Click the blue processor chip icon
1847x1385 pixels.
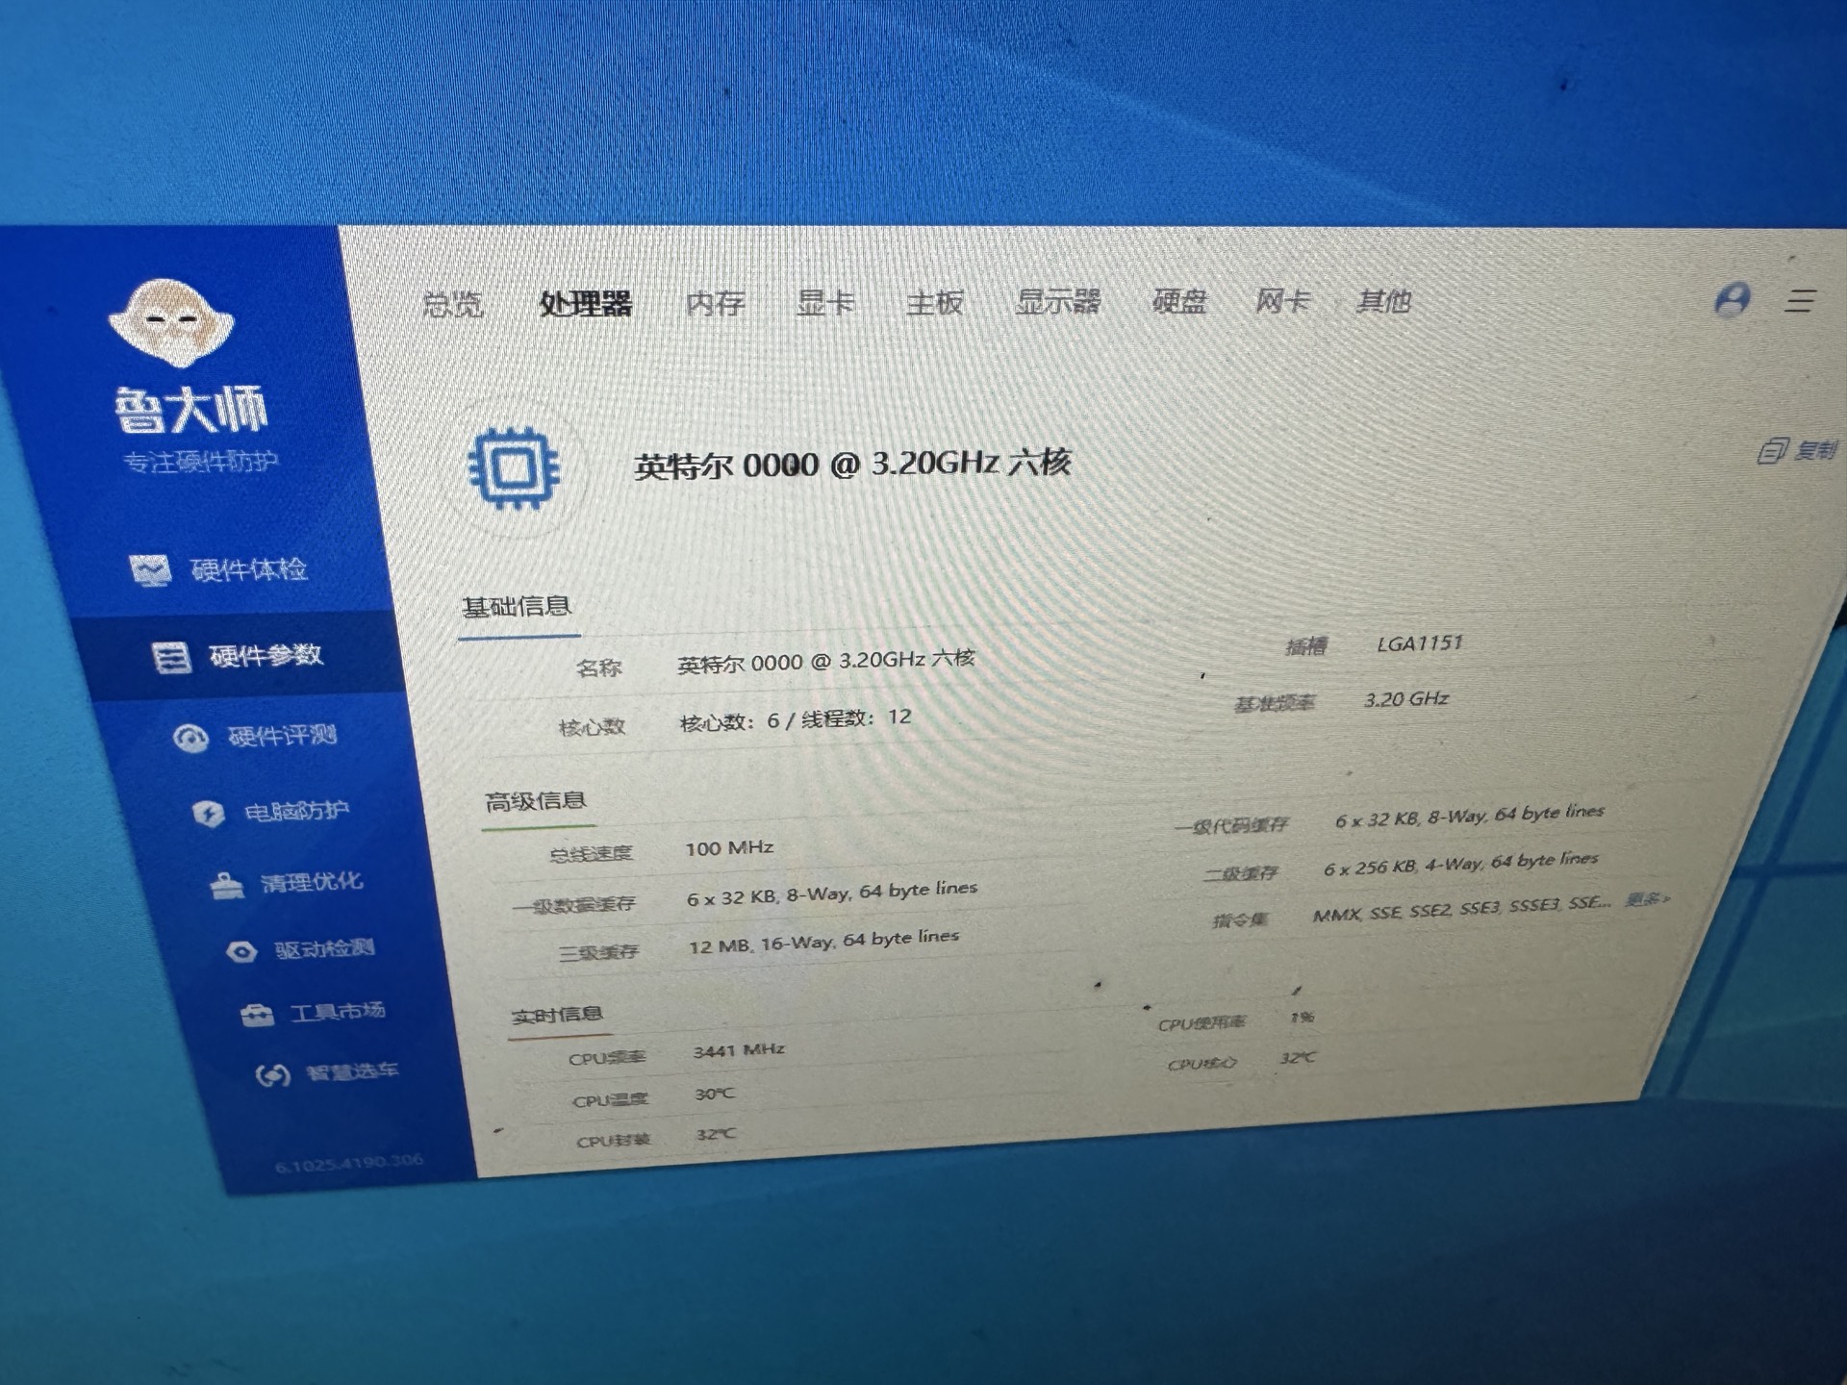(513, 468)
